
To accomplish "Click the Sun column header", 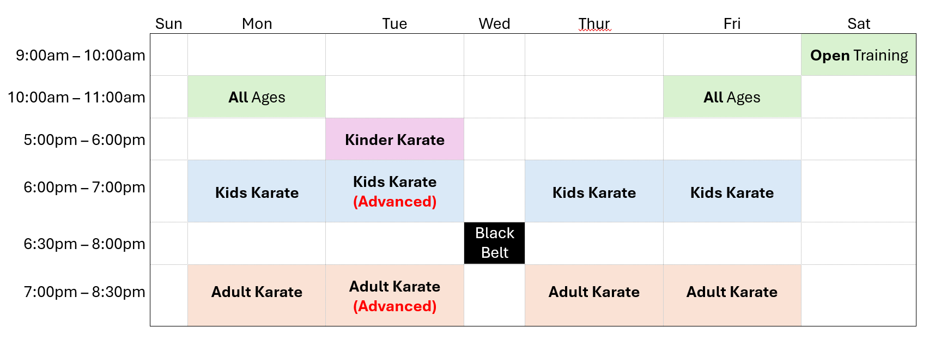I will (169, 23).
